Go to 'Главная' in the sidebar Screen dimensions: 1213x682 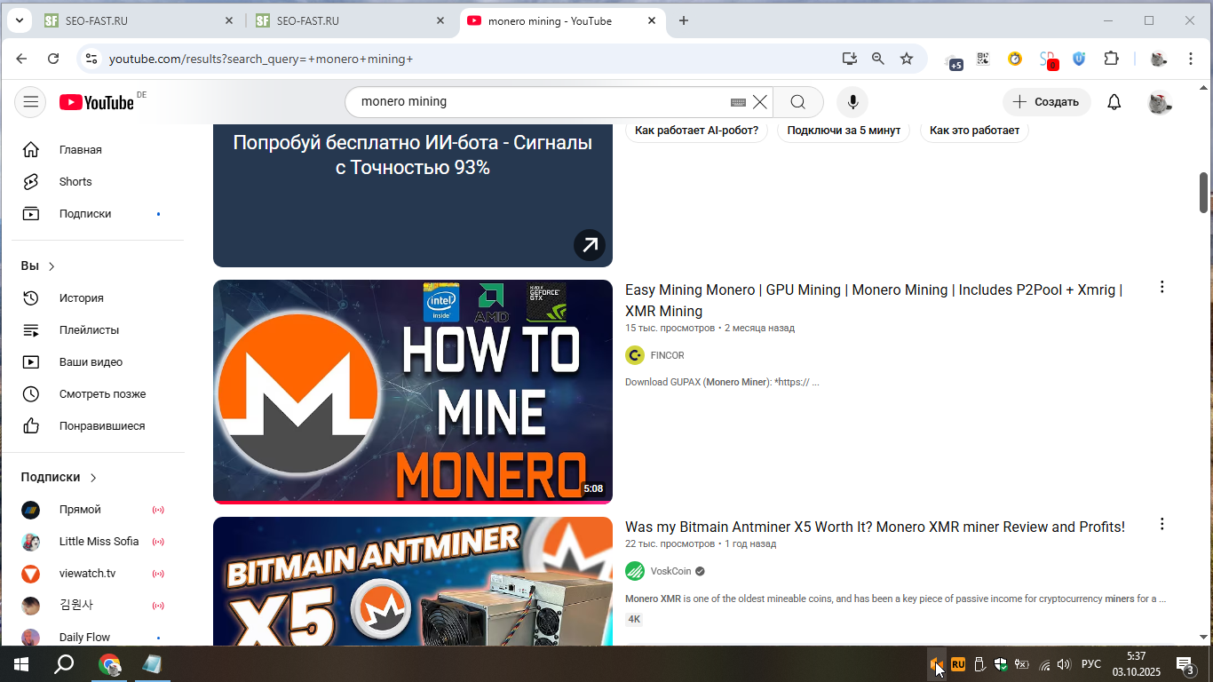(x=98, y=150)
